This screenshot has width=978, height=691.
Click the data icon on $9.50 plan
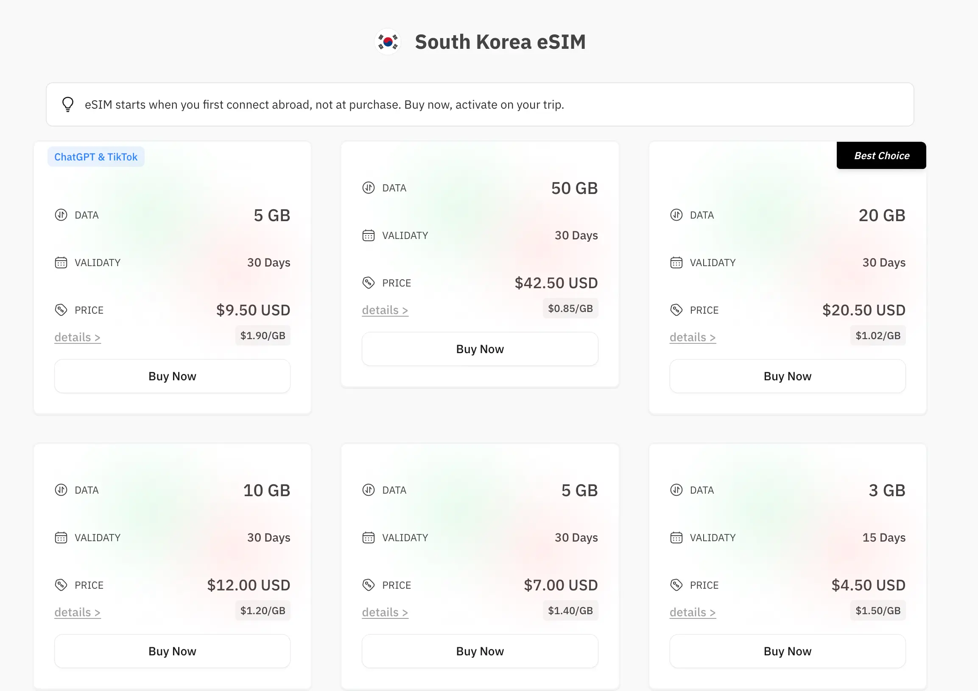click(61, 215)
